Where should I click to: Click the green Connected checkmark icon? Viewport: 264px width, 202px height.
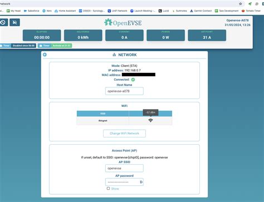pyautogui.click(x=133, y=80)
